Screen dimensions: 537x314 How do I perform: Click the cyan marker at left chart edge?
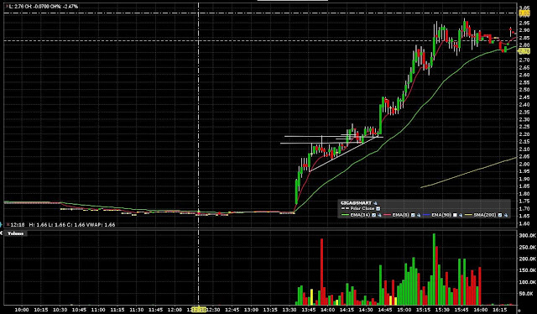[1, 225]
